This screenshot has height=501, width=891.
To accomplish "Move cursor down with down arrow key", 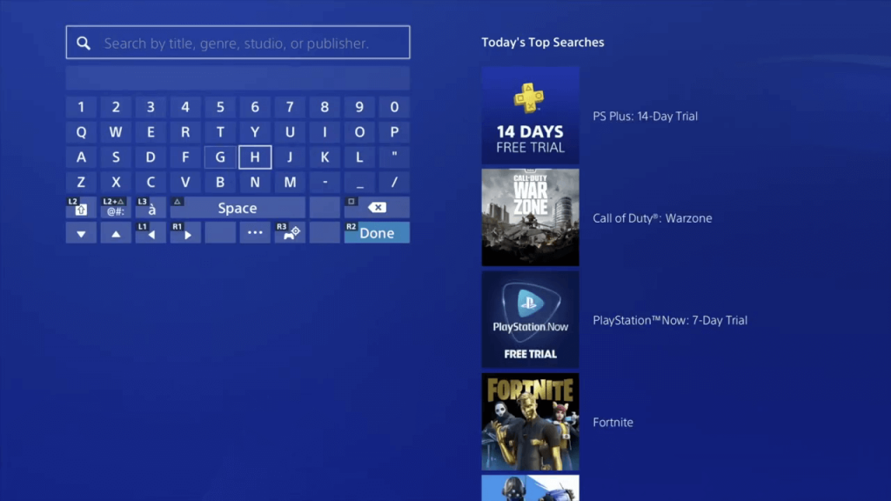I will [81, 232].
